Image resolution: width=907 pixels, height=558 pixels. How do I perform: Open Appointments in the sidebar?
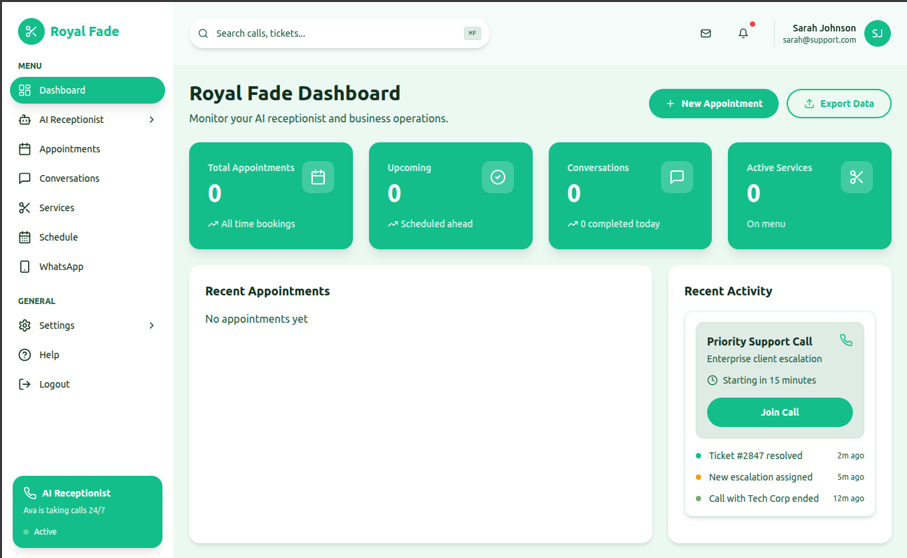coord(70,149)
